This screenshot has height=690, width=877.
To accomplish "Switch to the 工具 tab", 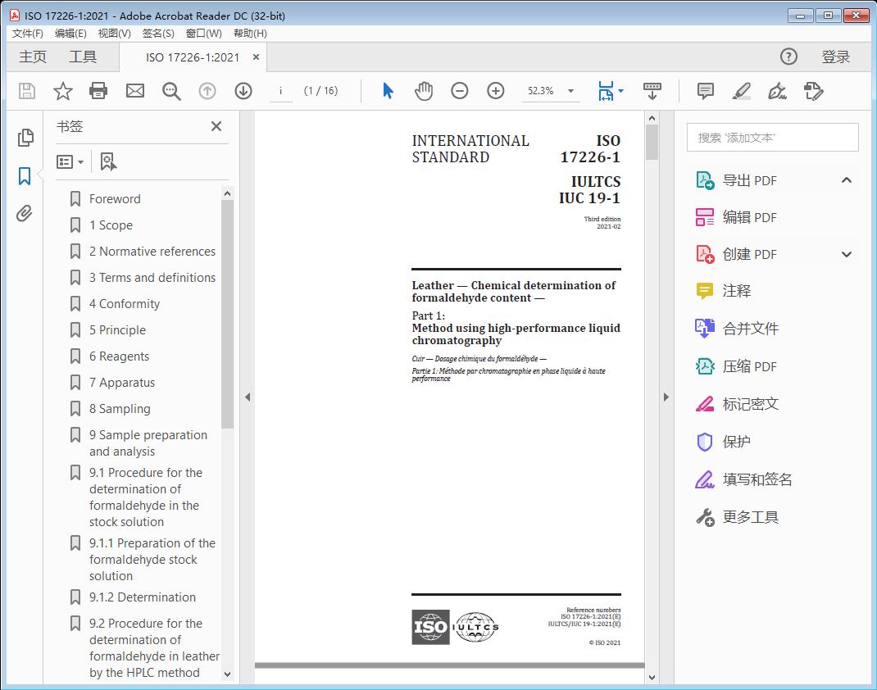I will click(83, 57).
